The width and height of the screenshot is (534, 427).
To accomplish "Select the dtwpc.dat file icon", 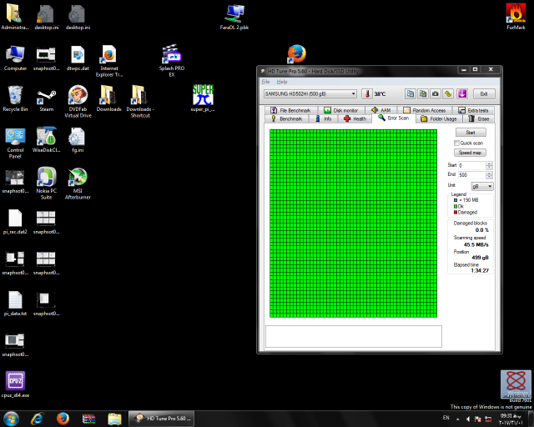I will pos(78,58).
